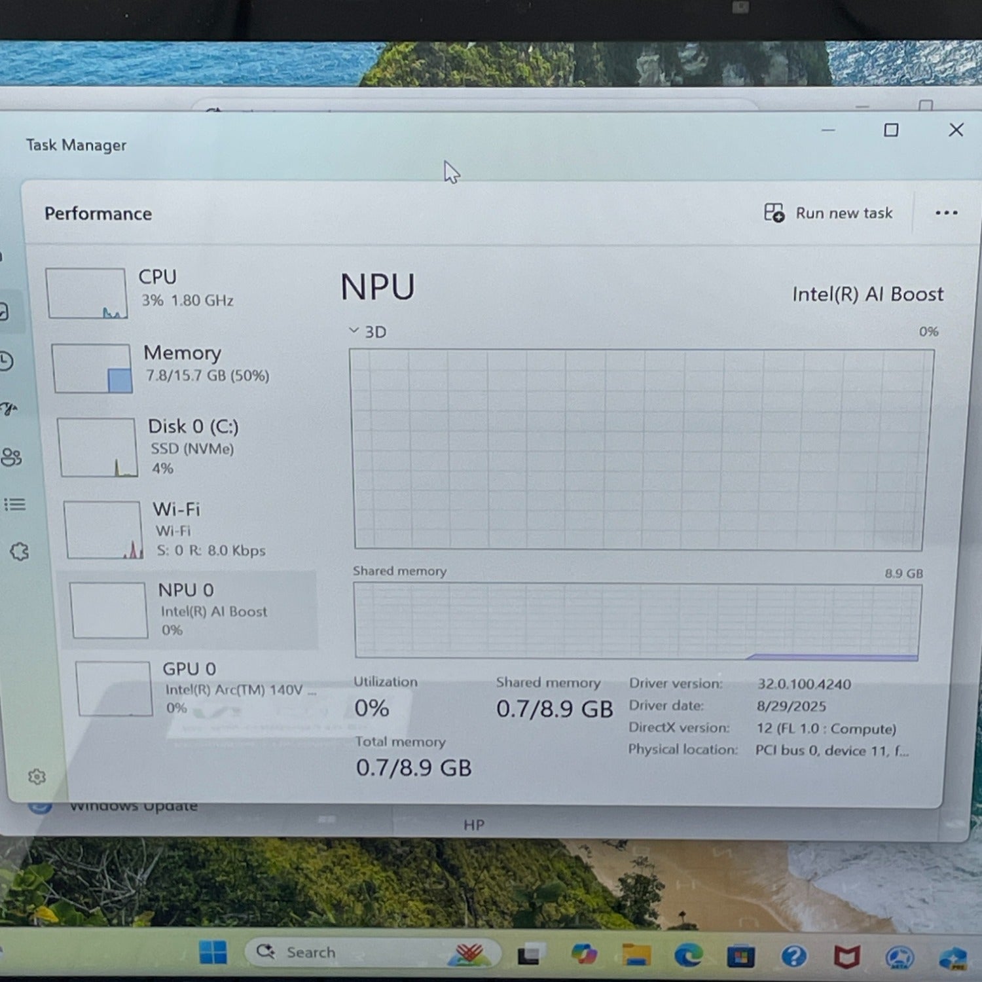Launch Microsoft Edge from the taskbar
The width and height of the screenshot is (982, 982).
(688, 956)
